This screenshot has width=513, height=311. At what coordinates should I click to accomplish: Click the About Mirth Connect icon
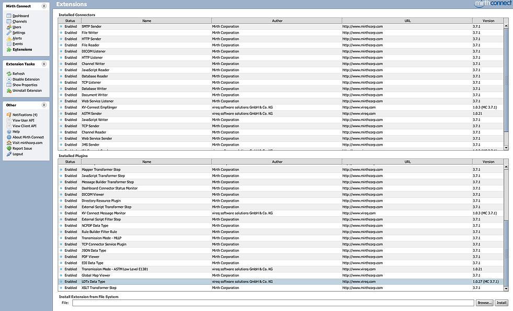coord(9,137)
